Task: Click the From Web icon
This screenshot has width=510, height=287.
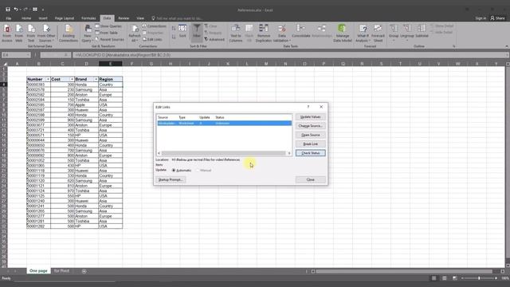Action: [19, 33]
